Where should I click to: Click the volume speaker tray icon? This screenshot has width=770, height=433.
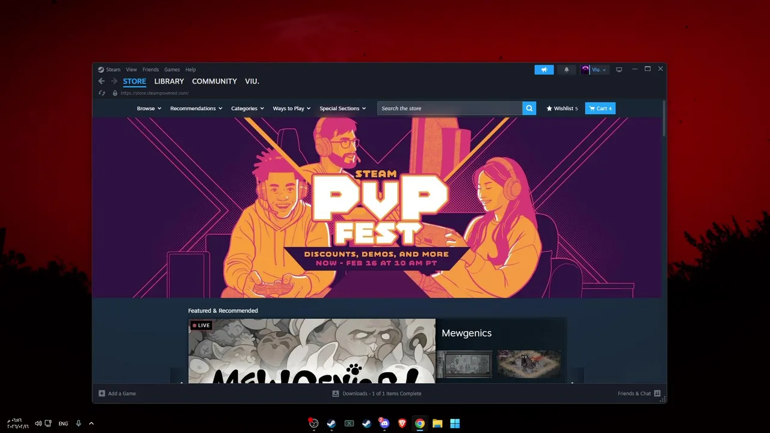(x=38, y=423)
